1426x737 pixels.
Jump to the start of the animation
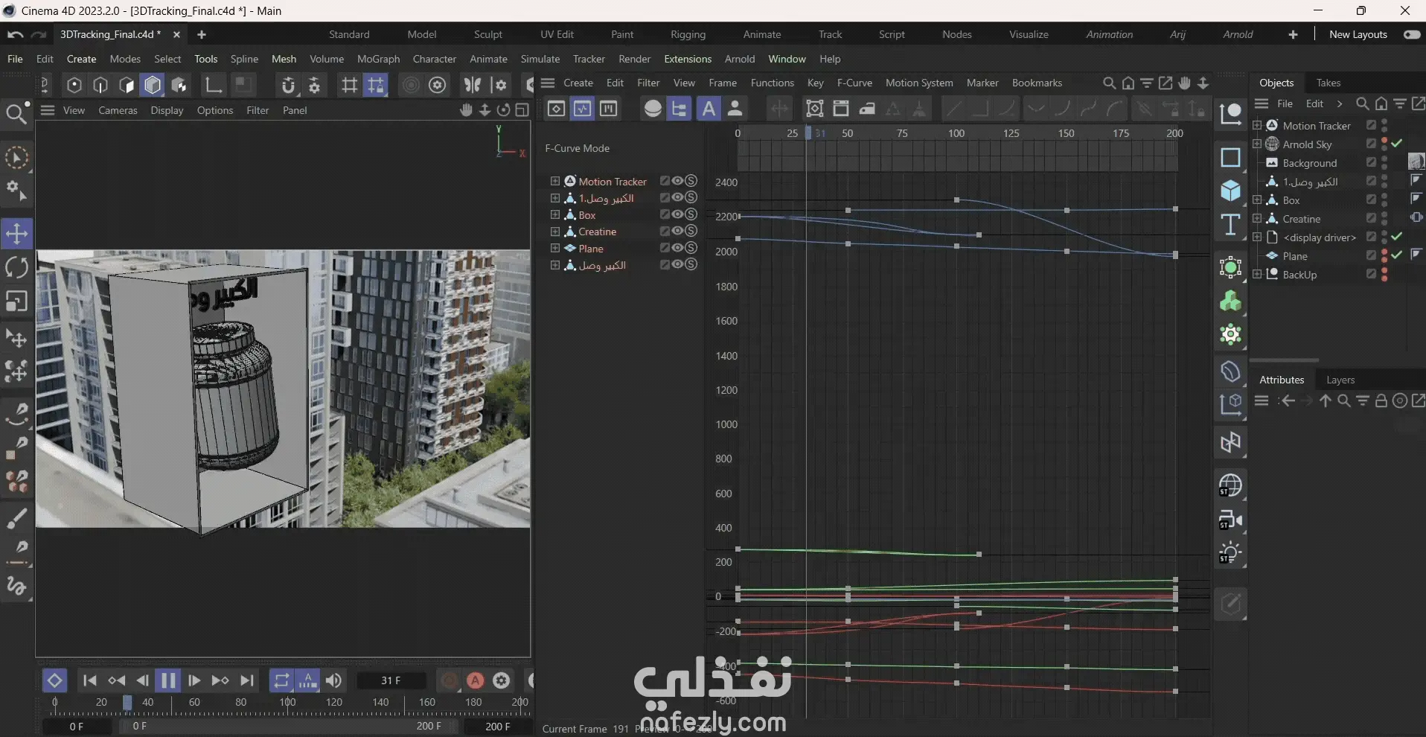[x=90, y=680]
